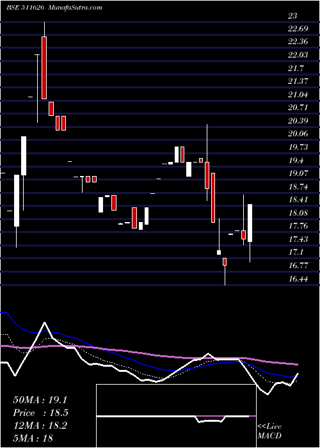Click the 21.37 price axis label

coord(298,81)
